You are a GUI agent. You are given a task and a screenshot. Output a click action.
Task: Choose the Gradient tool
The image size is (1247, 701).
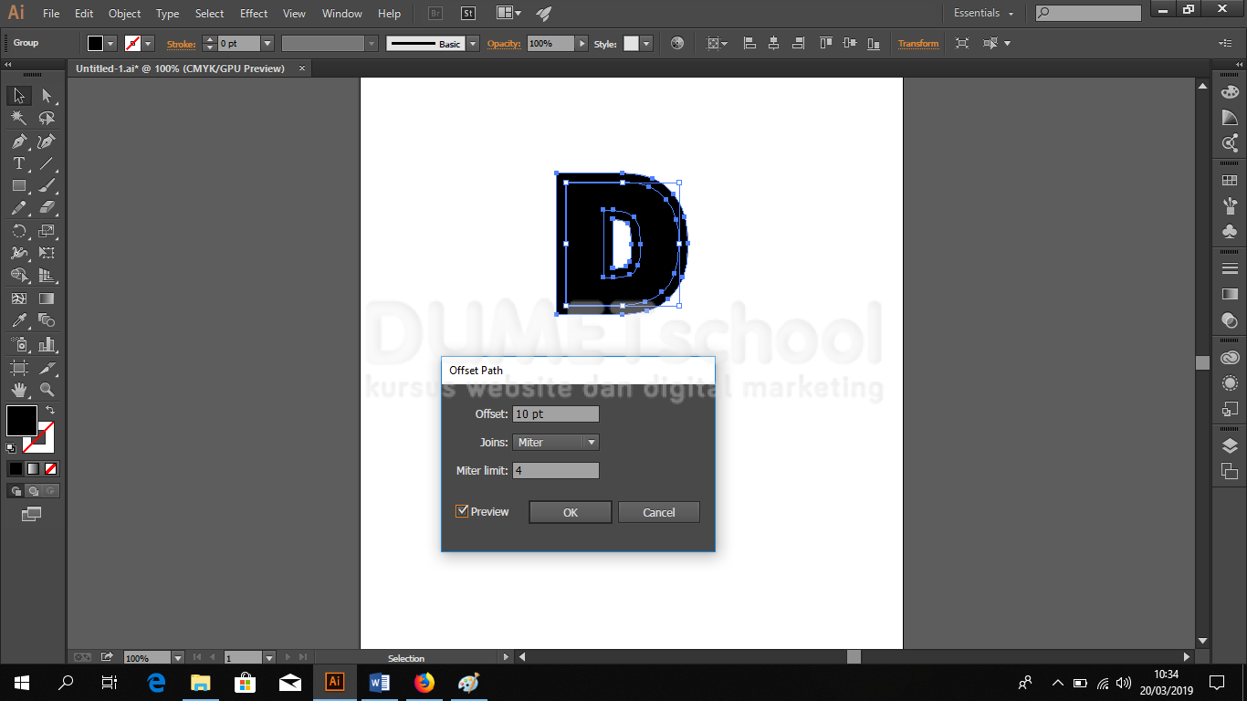(x=47, y=298)
